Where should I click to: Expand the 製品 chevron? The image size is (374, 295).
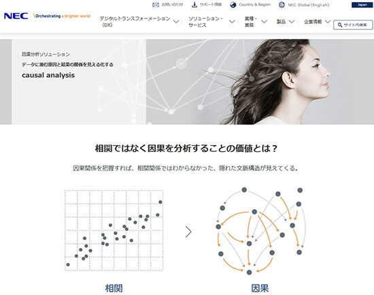coord(292,22)
